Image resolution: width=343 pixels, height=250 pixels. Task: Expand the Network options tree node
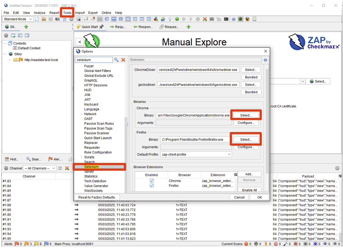click(81, 114)
